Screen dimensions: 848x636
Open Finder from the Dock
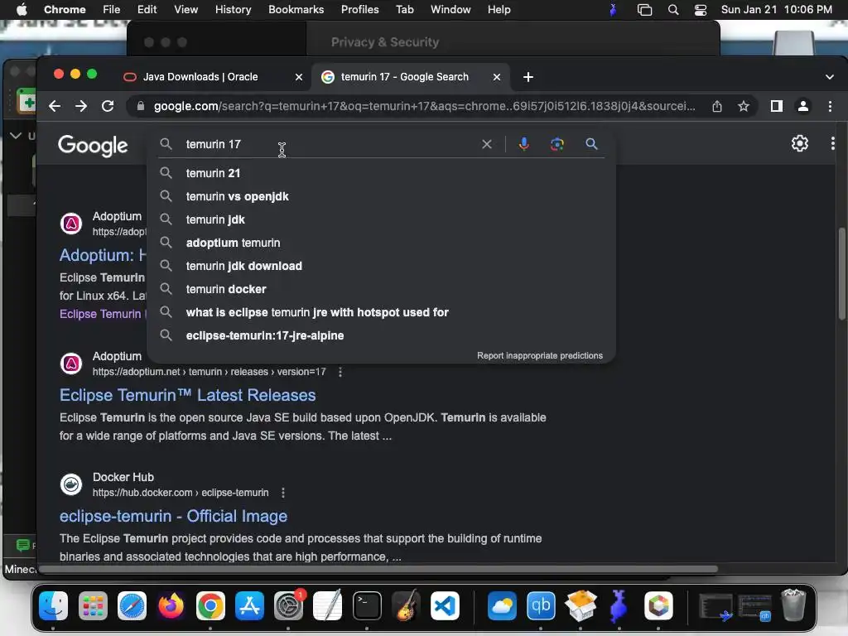click(53, 605)
